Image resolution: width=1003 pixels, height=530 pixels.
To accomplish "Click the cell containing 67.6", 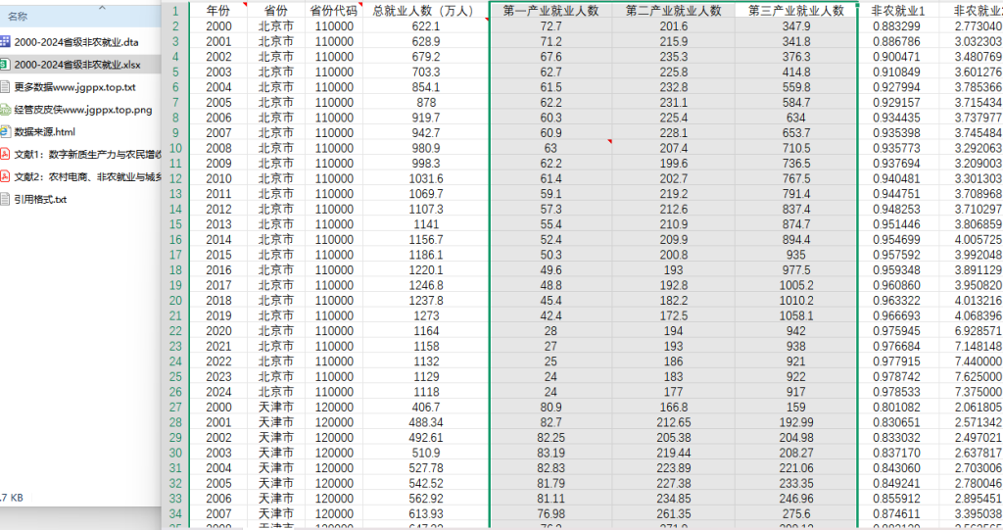I will [x=550, y=56].
